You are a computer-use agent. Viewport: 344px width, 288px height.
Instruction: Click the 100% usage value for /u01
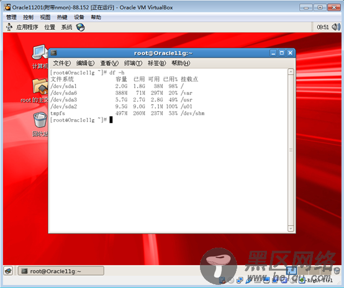(172, 106)
